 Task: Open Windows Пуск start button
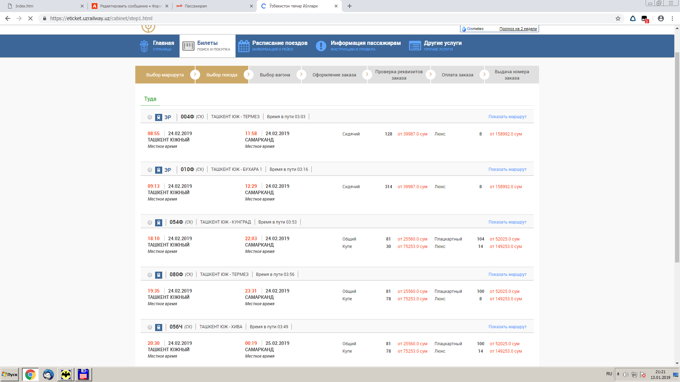(10, 375)
